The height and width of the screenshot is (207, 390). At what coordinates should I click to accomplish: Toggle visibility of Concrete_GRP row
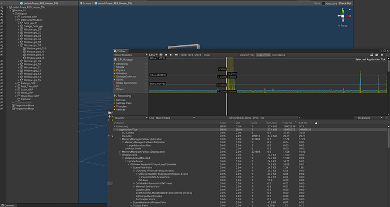pyautogui.click(x=2, y=16)
